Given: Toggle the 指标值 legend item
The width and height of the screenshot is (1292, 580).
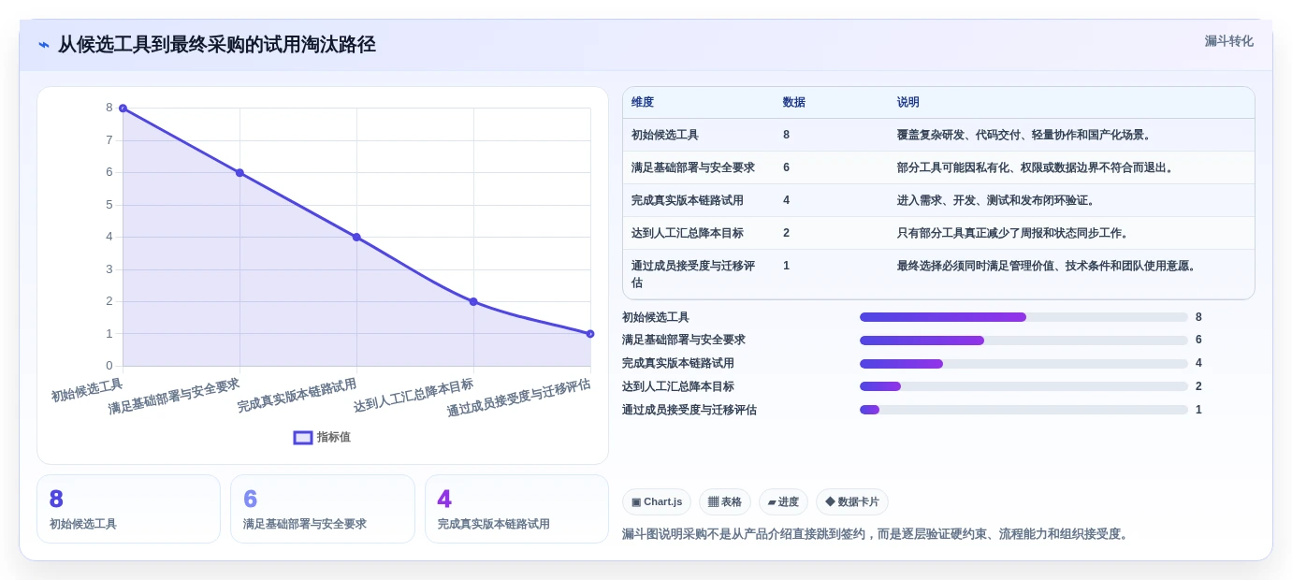Looking at the screenshot, I should click(322, 437).
